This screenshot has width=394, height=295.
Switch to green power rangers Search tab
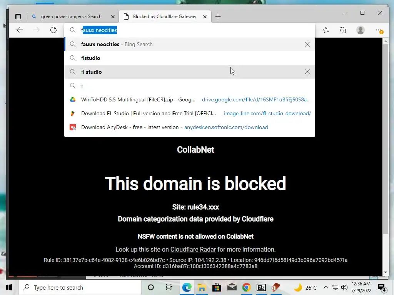coord(71,17)
